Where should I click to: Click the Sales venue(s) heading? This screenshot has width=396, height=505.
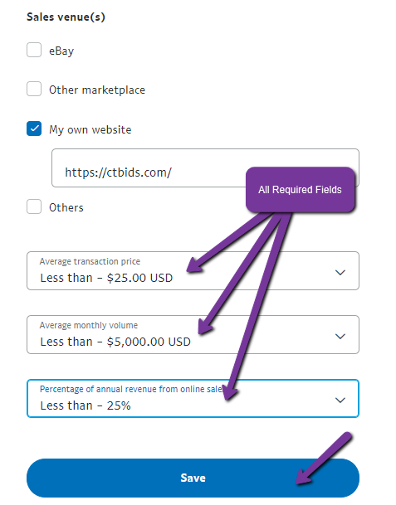pos(66,17)
